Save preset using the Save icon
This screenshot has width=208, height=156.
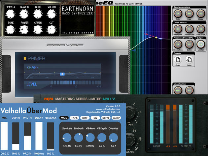tap(189, 60)
